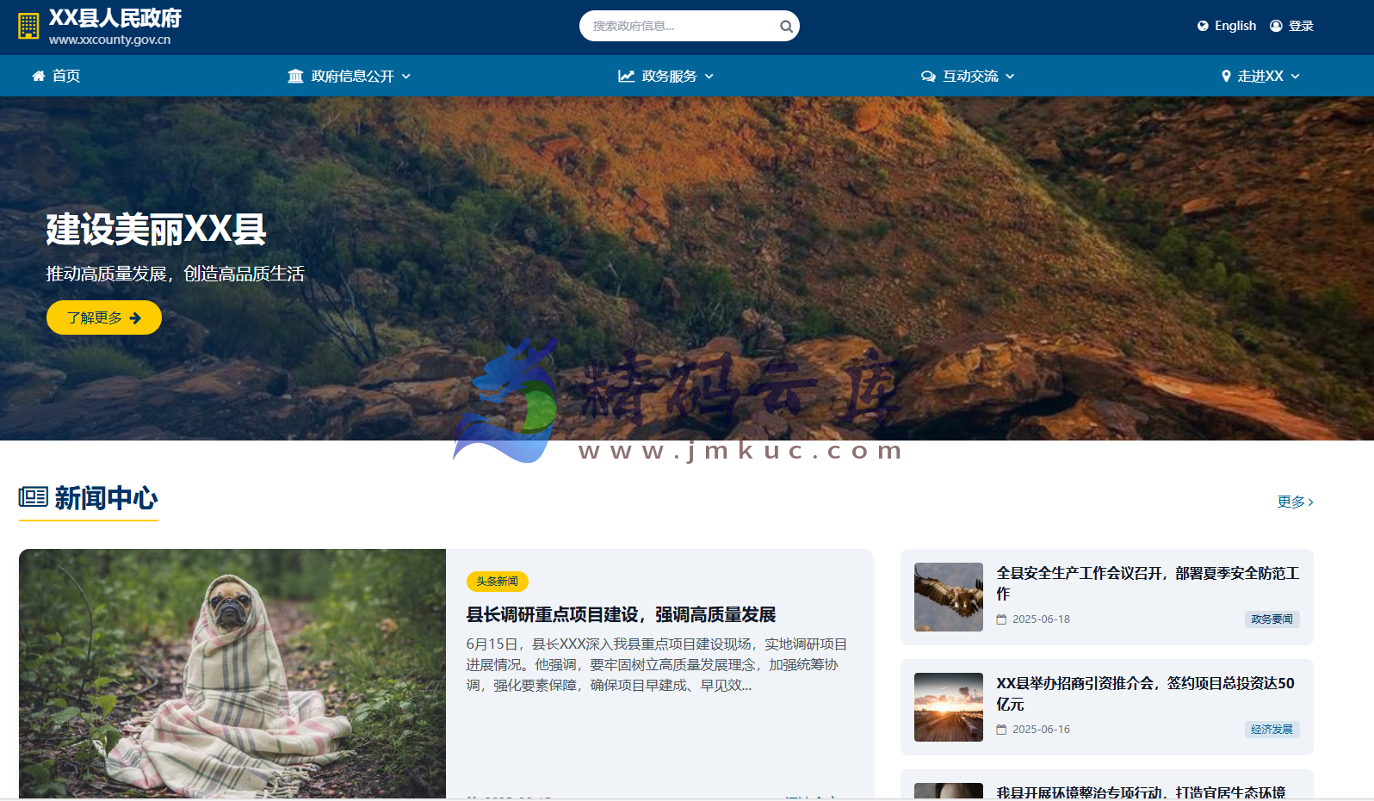Open article XX县举办招商引资推介会
The width and height of the screenshot is (1374, 801).
point(1145,693)
